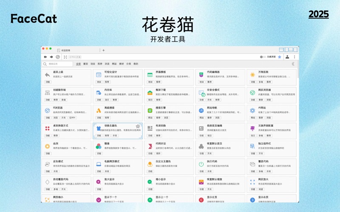The width and height of the screenshot is (340, 212).
Task: Click the 网页放大 expand arrows icon
Action: tap(252, 182)
